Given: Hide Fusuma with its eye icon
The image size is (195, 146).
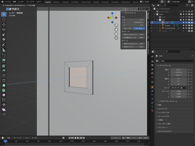Looking at the screenshot, I should [186, 25].
